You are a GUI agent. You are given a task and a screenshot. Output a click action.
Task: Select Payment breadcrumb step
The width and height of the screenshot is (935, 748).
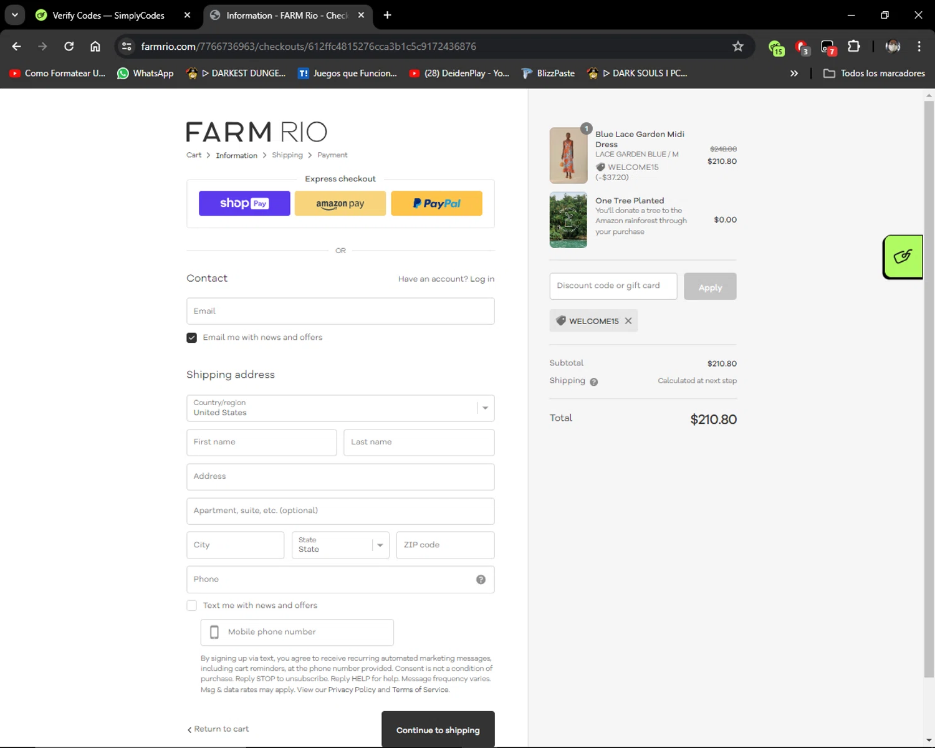pyautogui.click(x=332, y=155)
